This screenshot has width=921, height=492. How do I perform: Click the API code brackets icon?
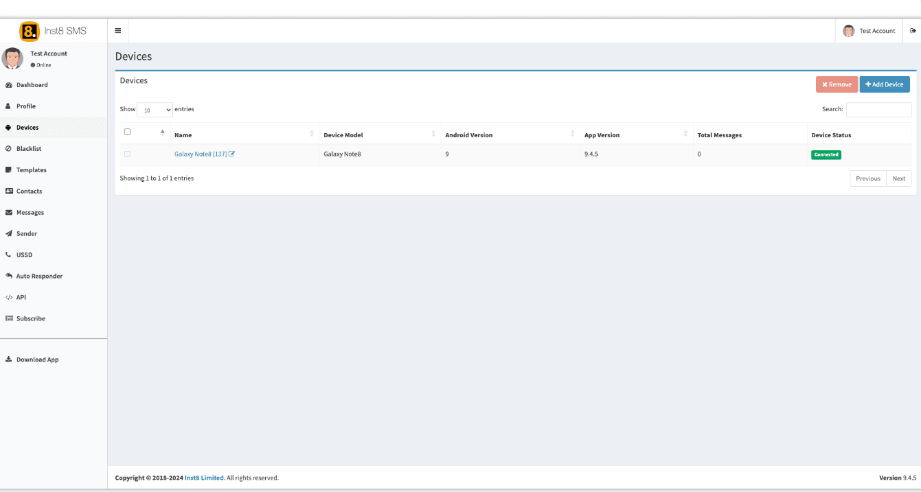(9, 297)
